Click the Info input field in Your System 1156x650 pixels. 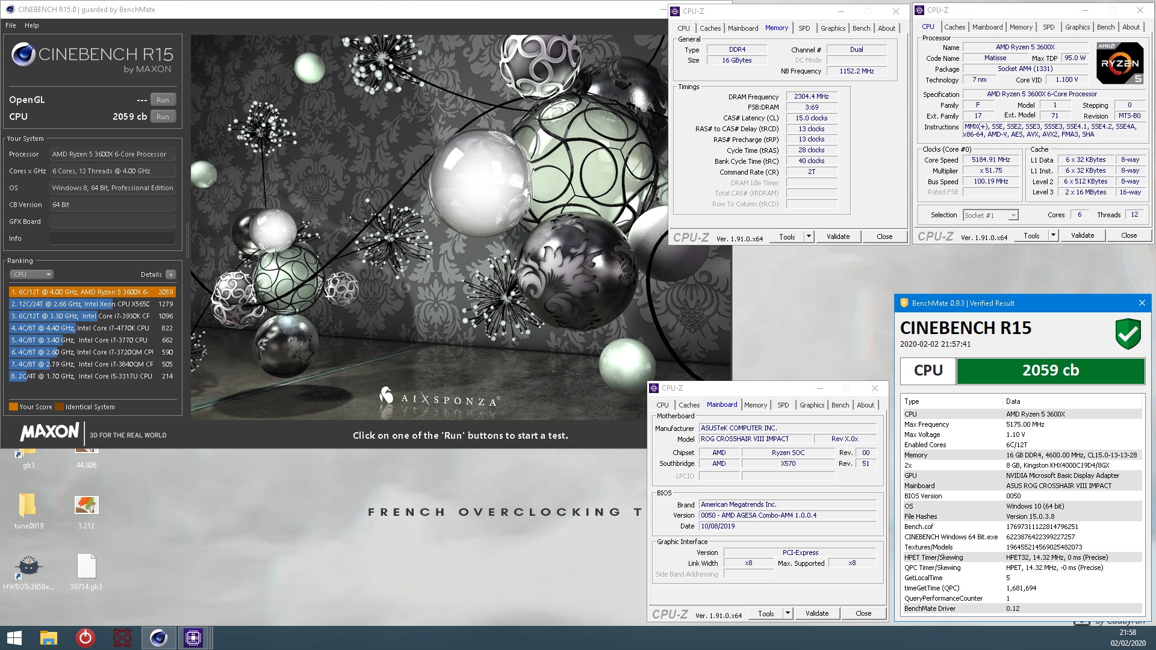113,238
